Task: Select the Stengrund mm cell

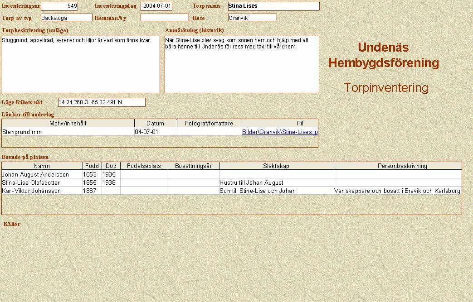Action: click(68, 132)
